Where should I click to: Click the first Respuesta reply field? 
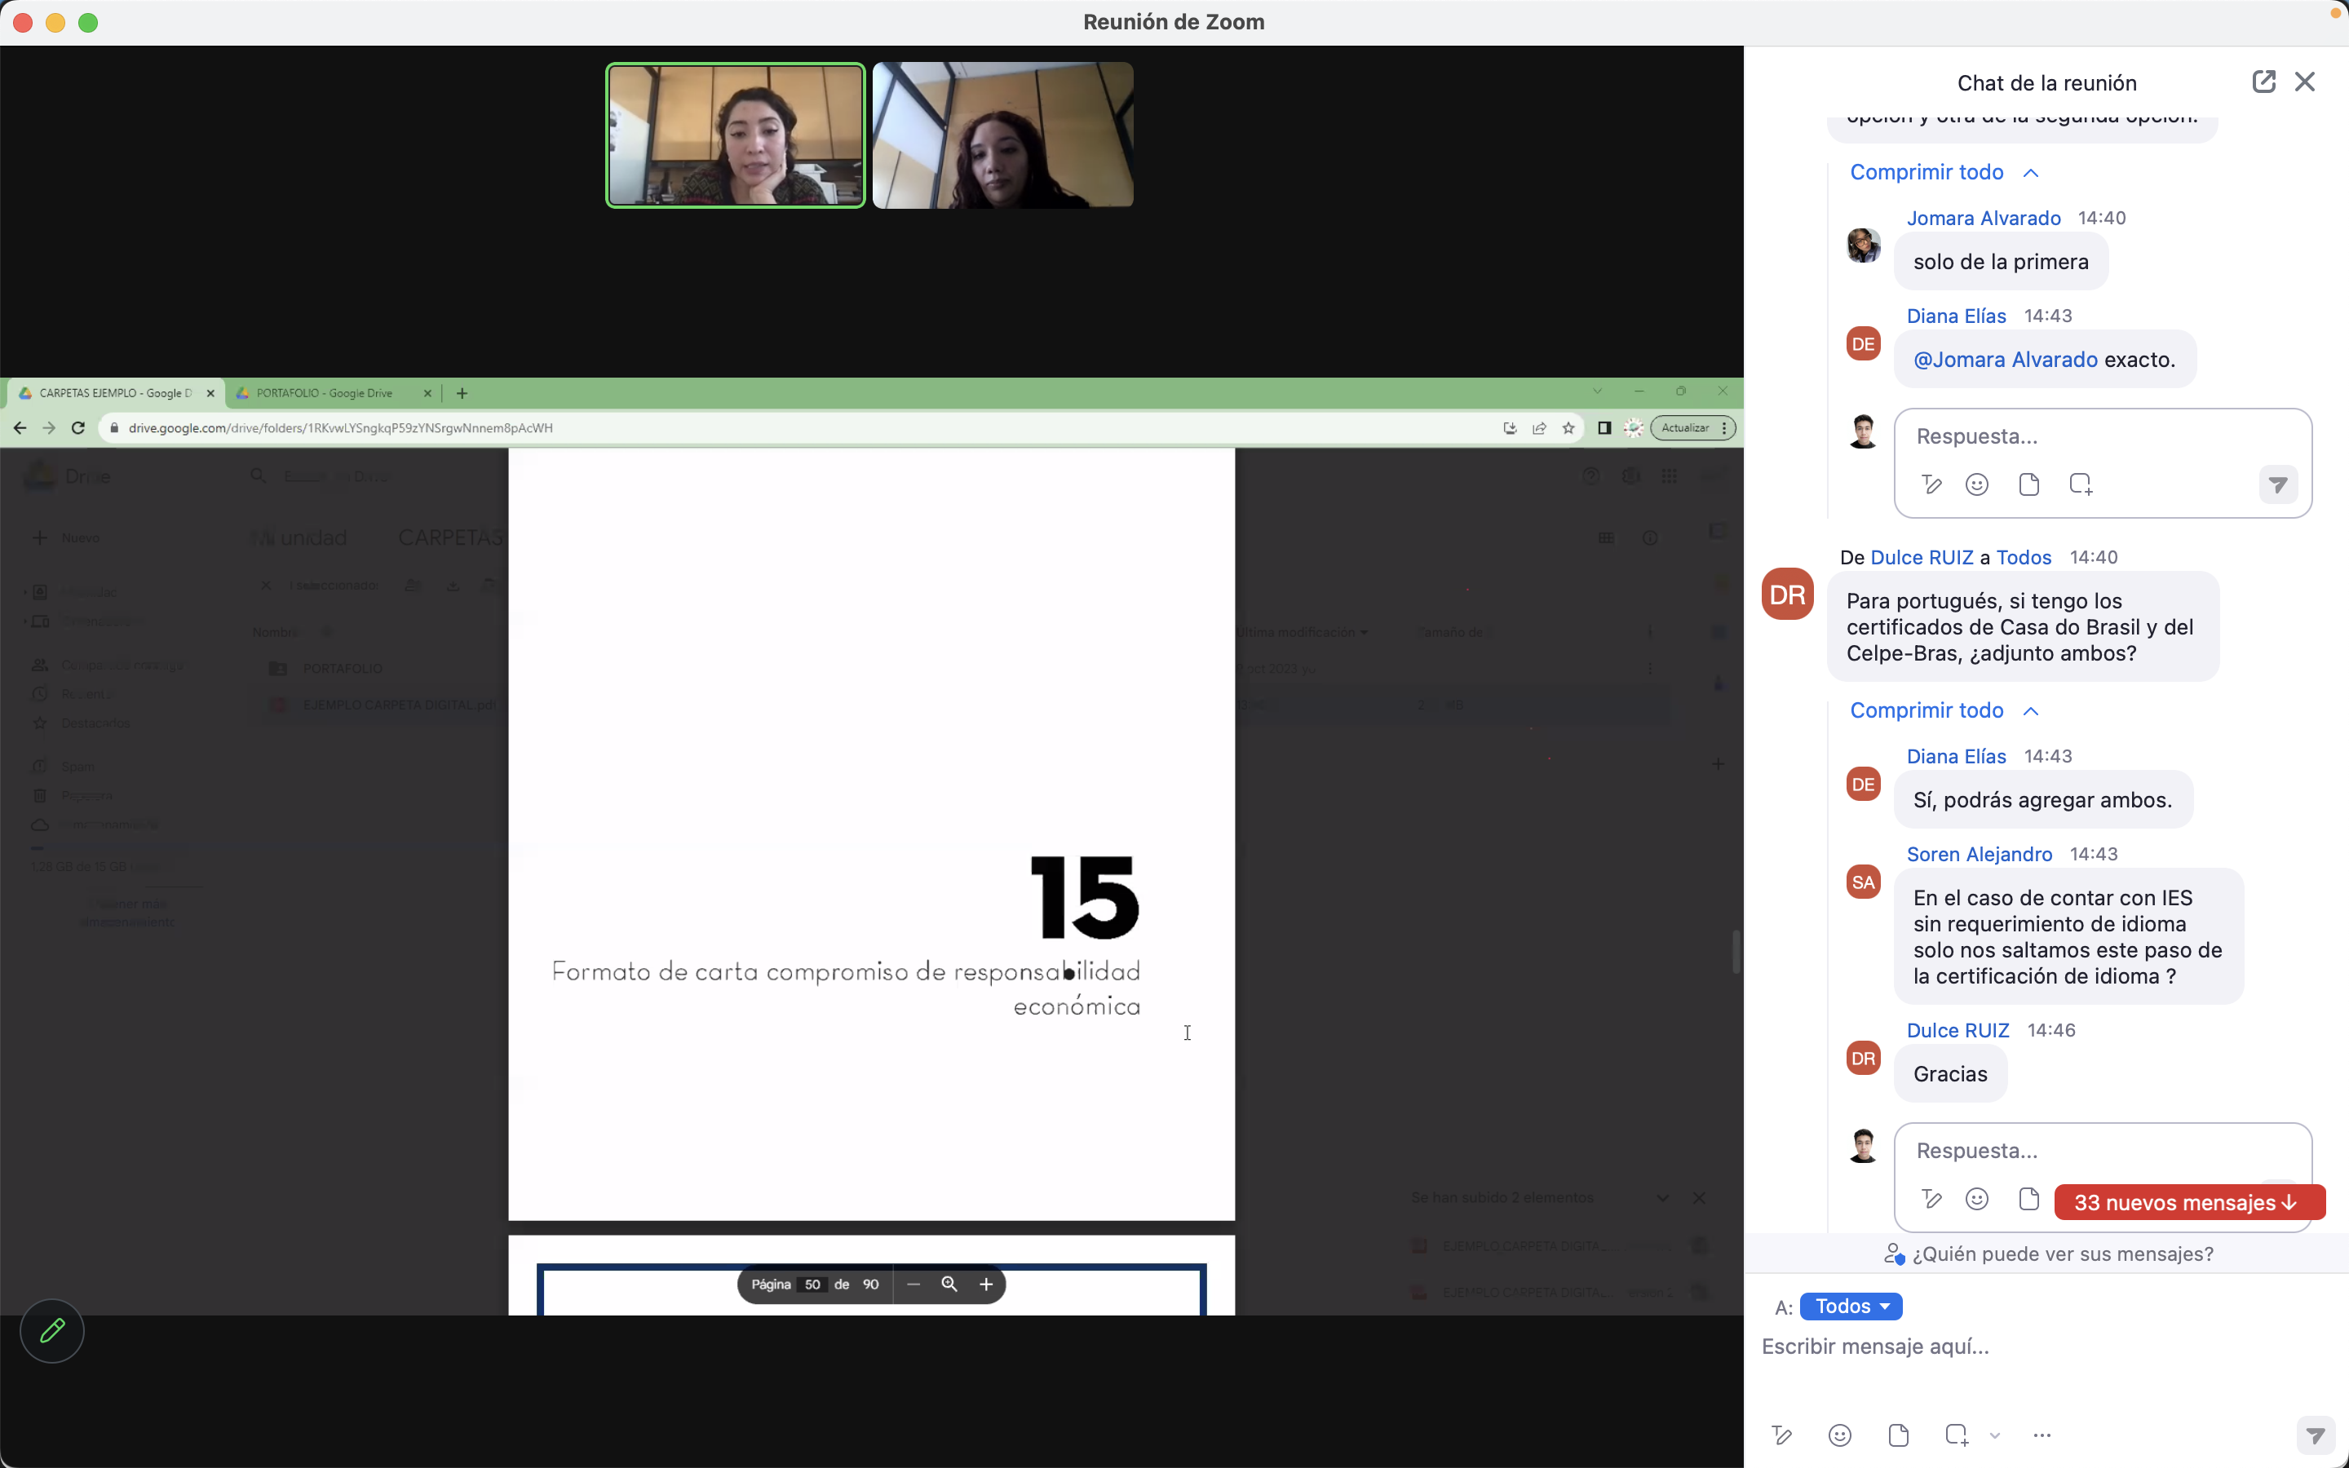(2097, 437)
